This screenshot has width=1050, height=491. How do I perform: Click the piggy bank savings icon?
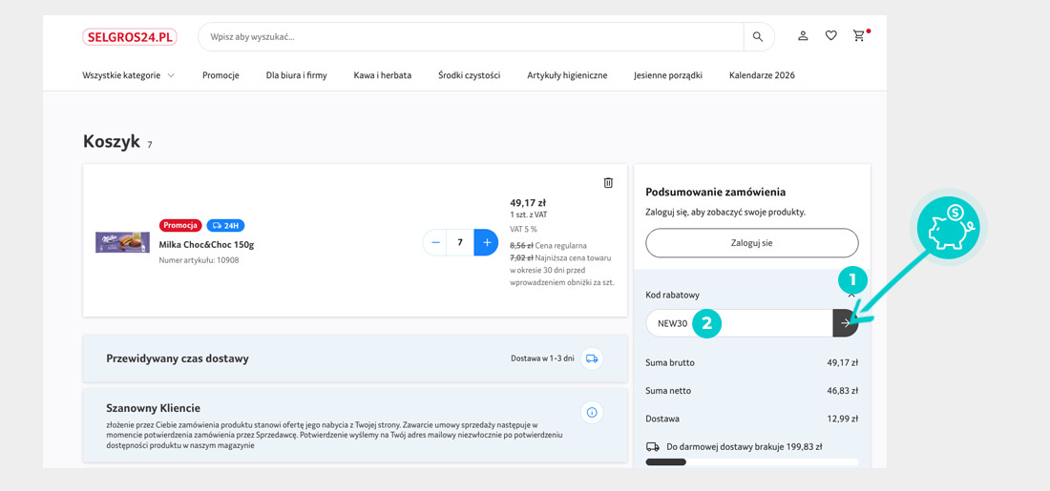pos(948,229)
